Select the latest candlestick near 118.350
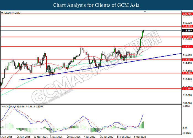 click(143, 31)
